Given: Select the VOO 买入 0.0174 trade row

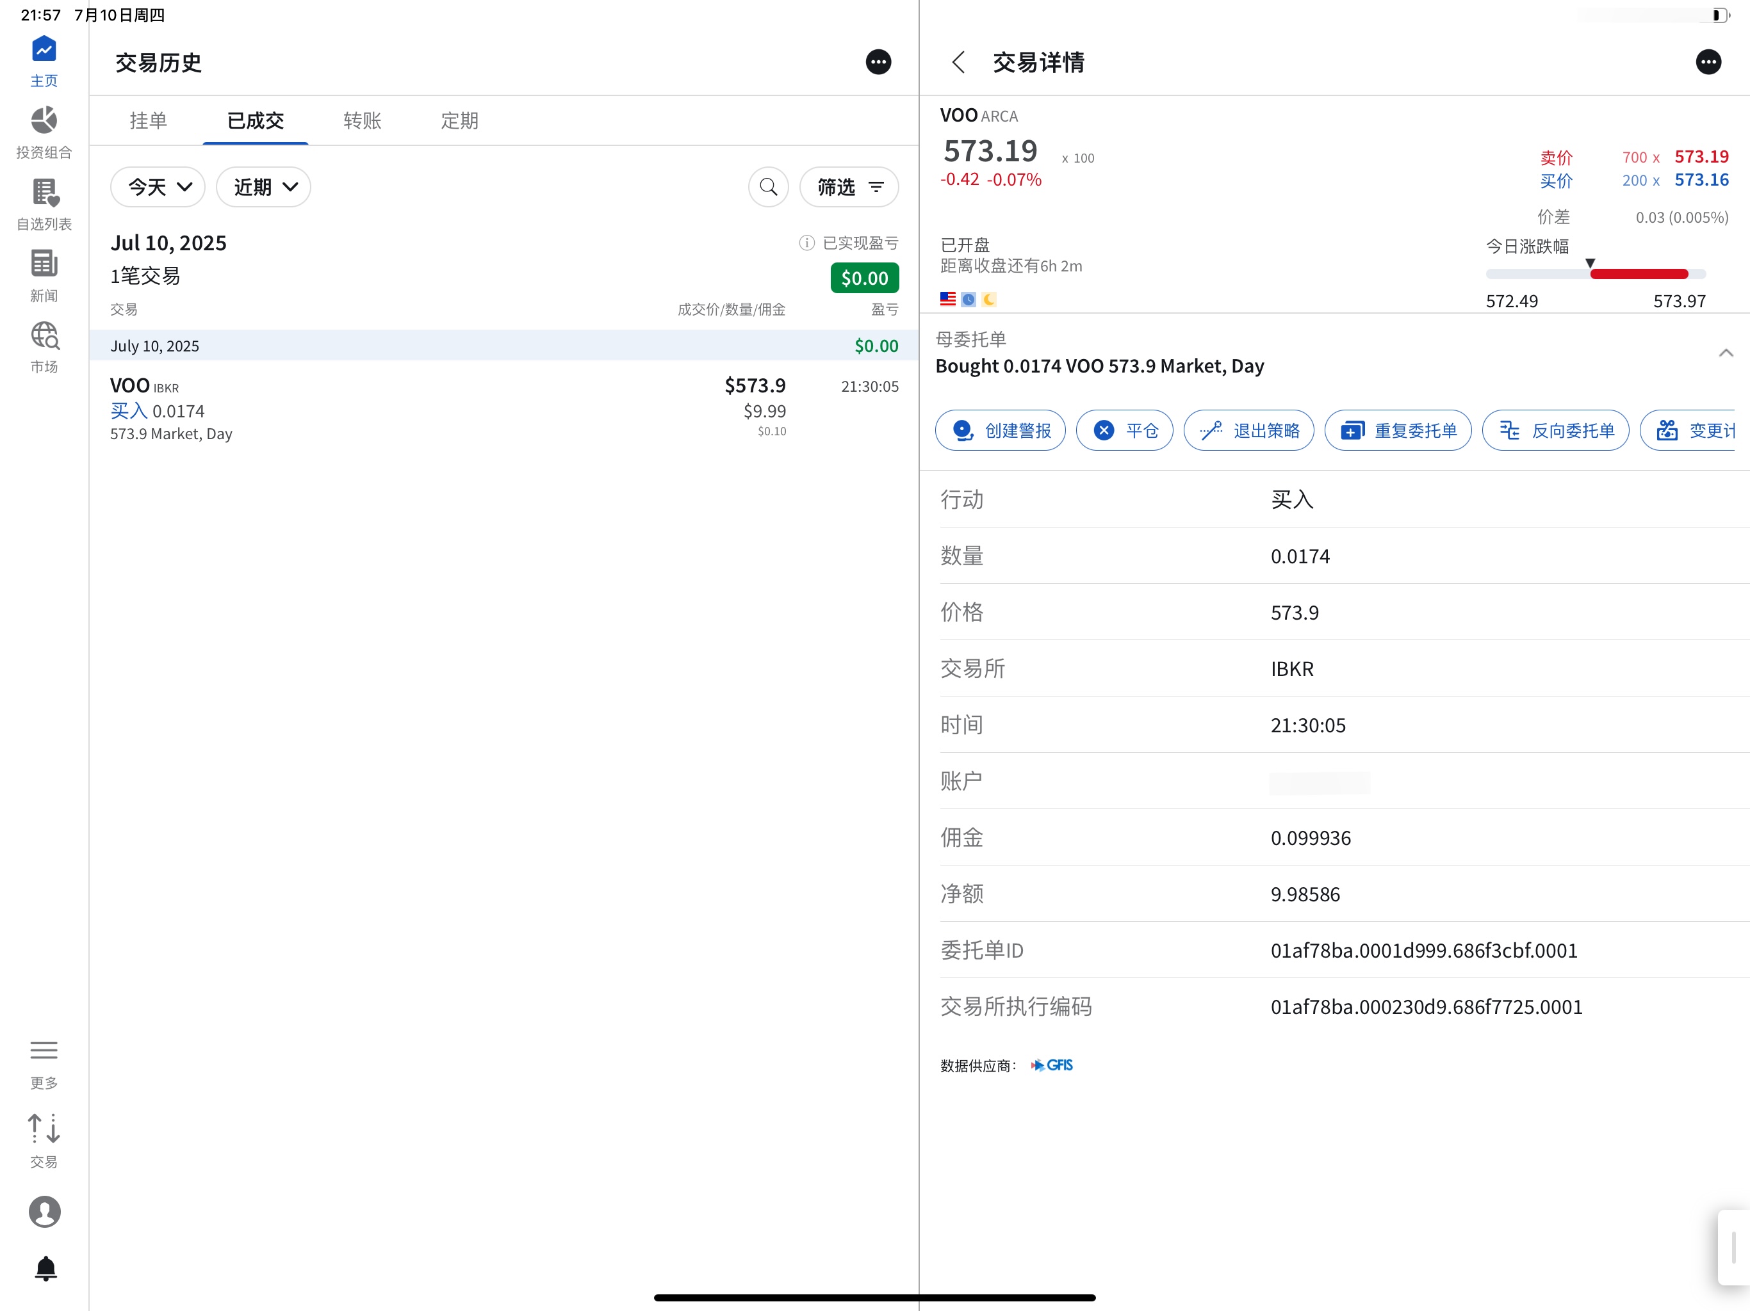Looking at the screenshot, I should pos(504,408).
